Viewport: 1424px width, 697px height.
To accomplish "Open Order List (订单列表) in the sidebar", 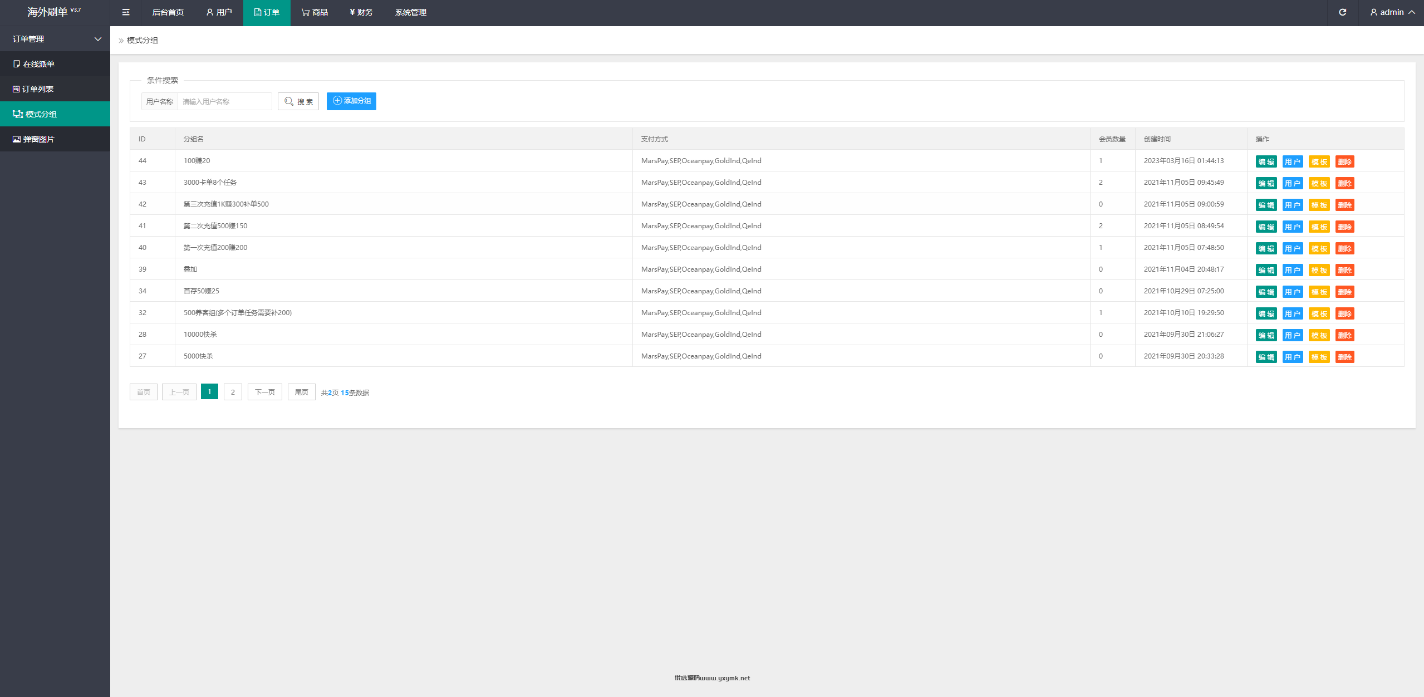I will coord(37,89).
